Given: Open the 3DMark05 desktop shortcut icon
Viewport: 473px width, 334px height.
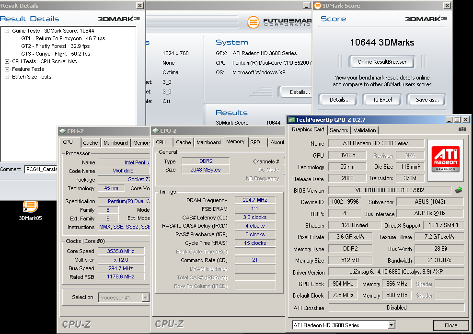Looking at the screenshot, I should click(31, 207).
